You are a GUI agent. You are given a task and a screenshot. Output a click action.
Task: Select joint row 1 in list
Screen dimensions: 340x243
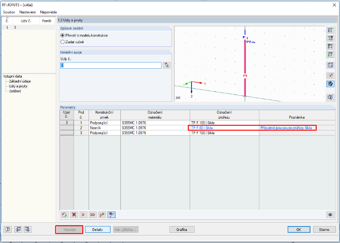tap(28, 28)
